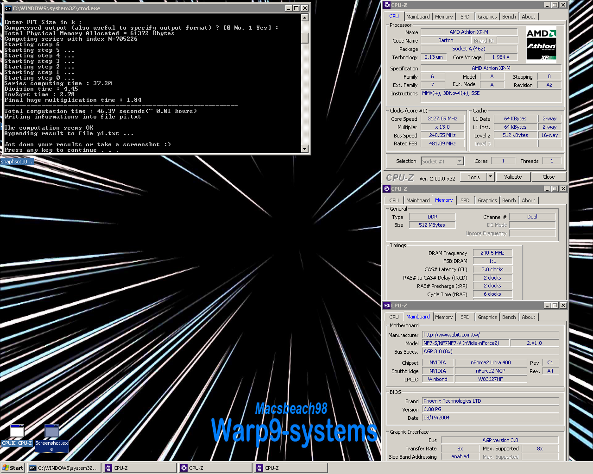Screen dimensions: 593x474
Task: Click the Level 2 cache value 512 KBytes
Action: point(515,135)
